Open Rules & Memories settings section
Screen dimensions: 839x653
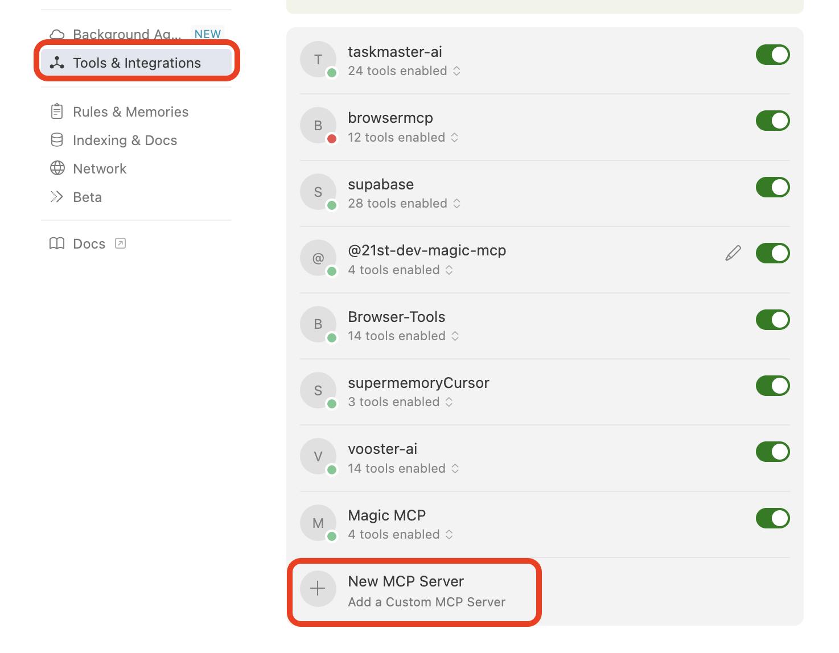137,111
